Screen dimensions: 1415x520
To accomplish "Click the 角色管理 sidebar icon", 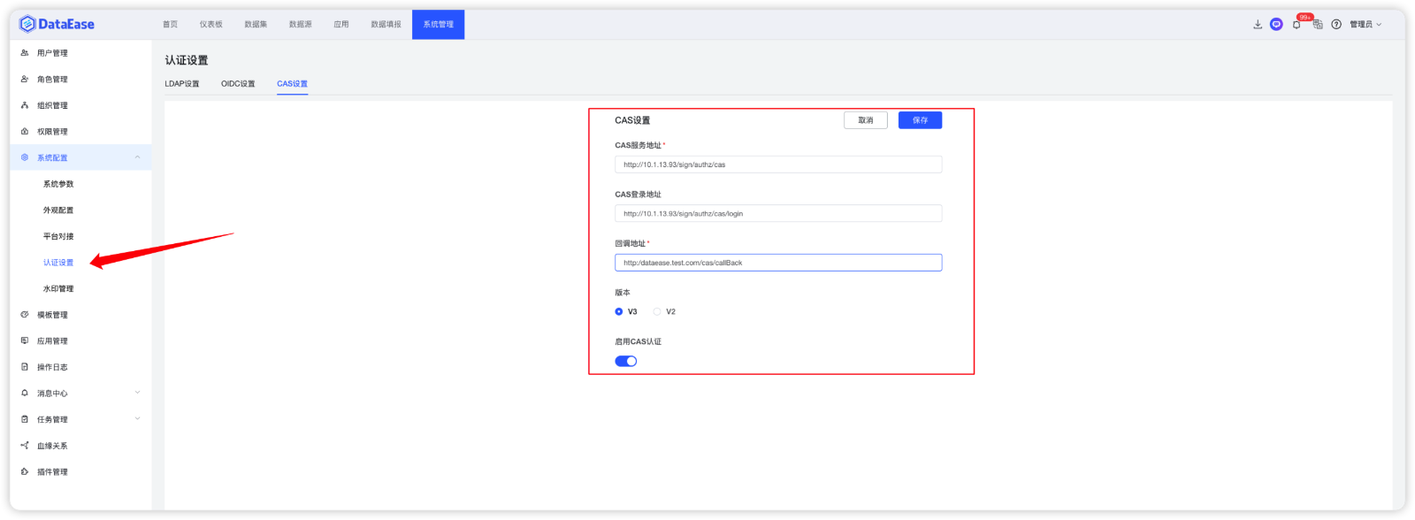I will coord(25,80).
